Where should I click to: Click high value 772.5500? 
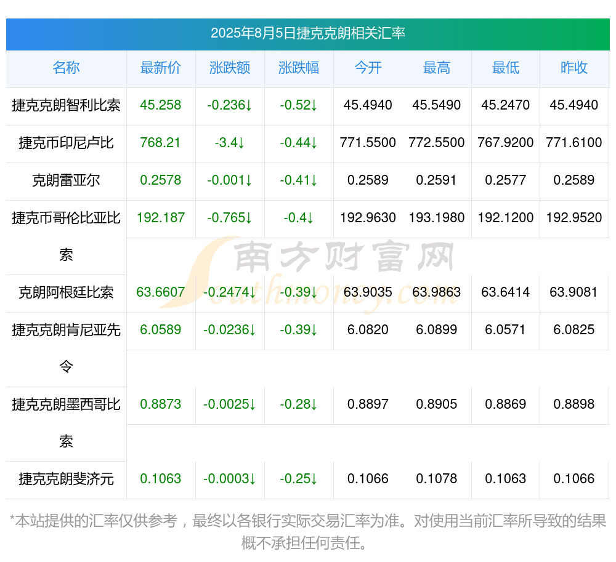[437, 142]
